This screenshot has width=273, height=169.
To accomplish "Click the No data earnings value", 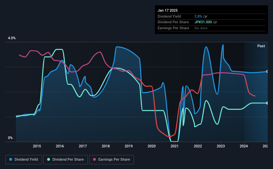I will pyautogui.click(x=201, y=28).
